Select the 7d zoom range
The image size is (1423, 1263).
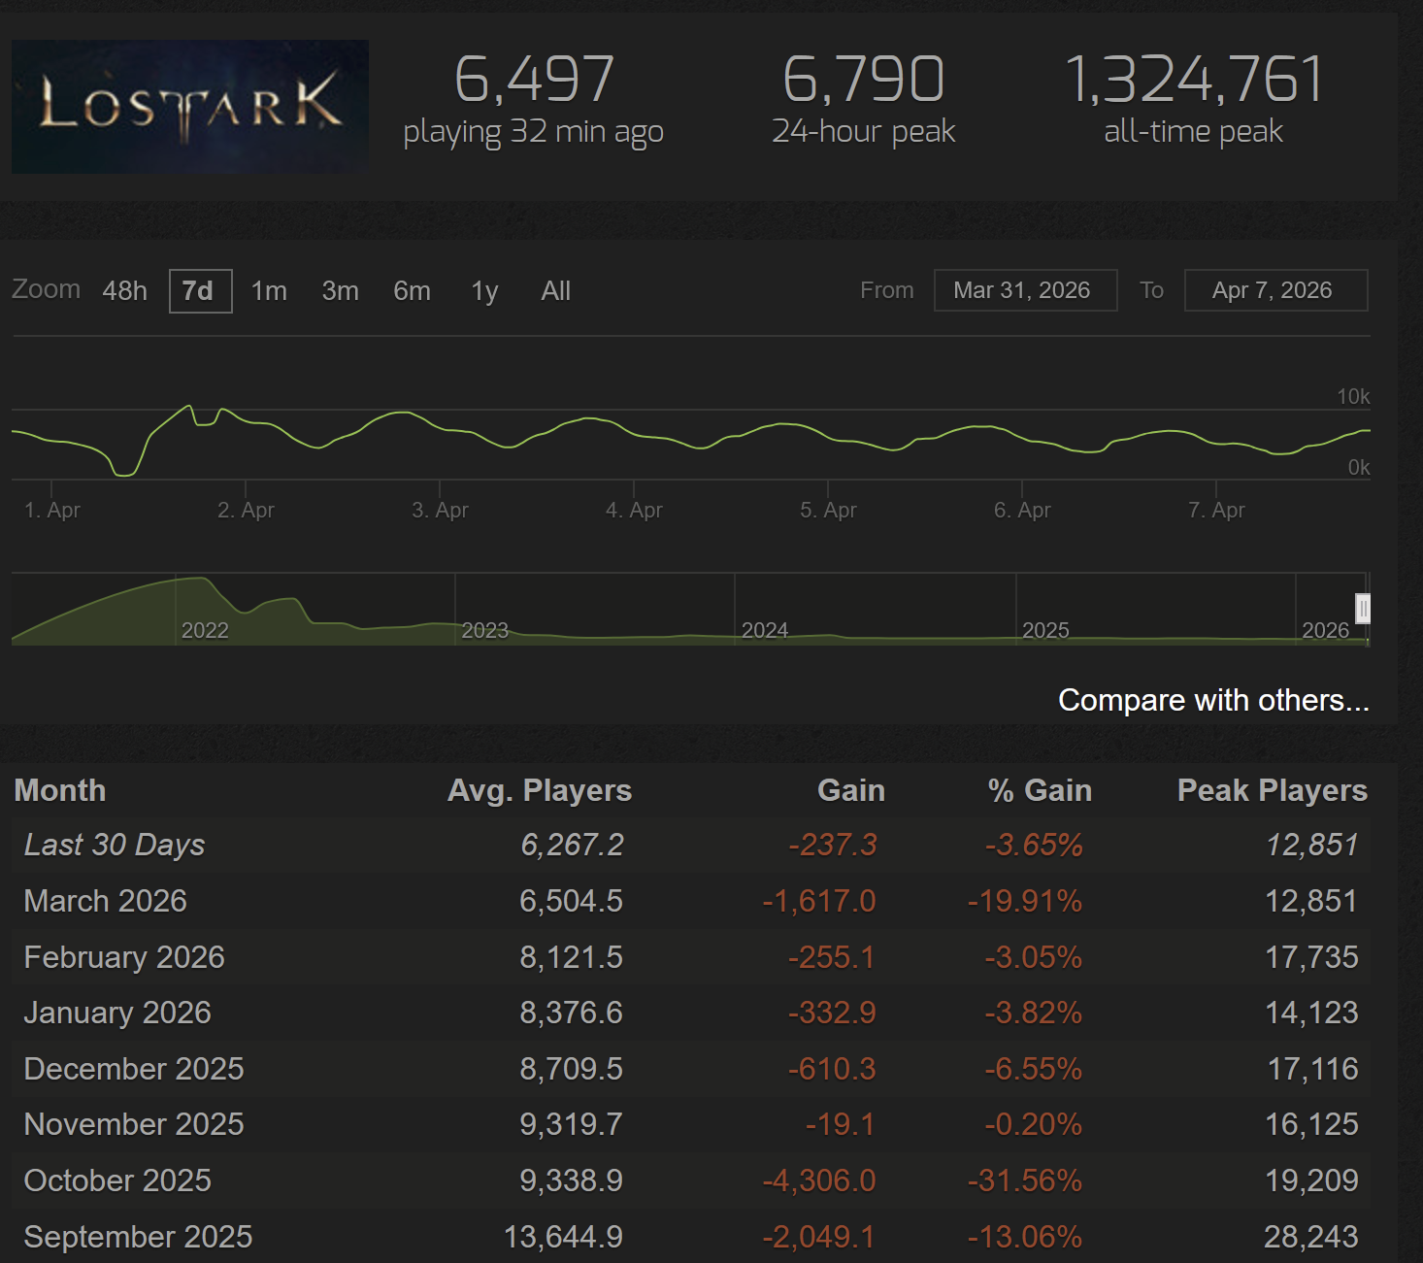[200, 291]
